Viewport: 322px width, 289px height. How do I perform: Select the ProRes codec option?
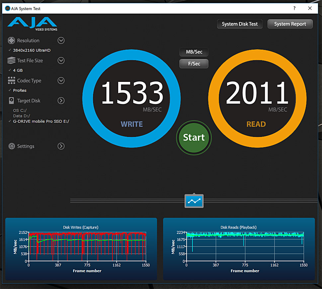point(20,90)
